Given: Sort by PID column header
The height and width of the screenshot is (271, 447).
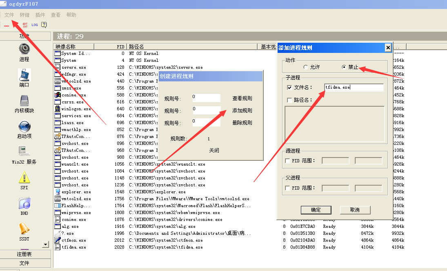Looking at the screenshot, I should (x=110, y=46).
